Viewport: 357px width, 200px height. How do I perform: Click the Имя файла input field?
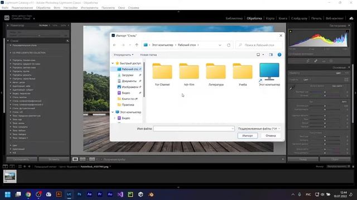194,128
